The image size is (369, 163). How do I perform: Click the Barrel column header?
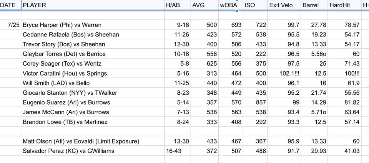tap(314, 5)
